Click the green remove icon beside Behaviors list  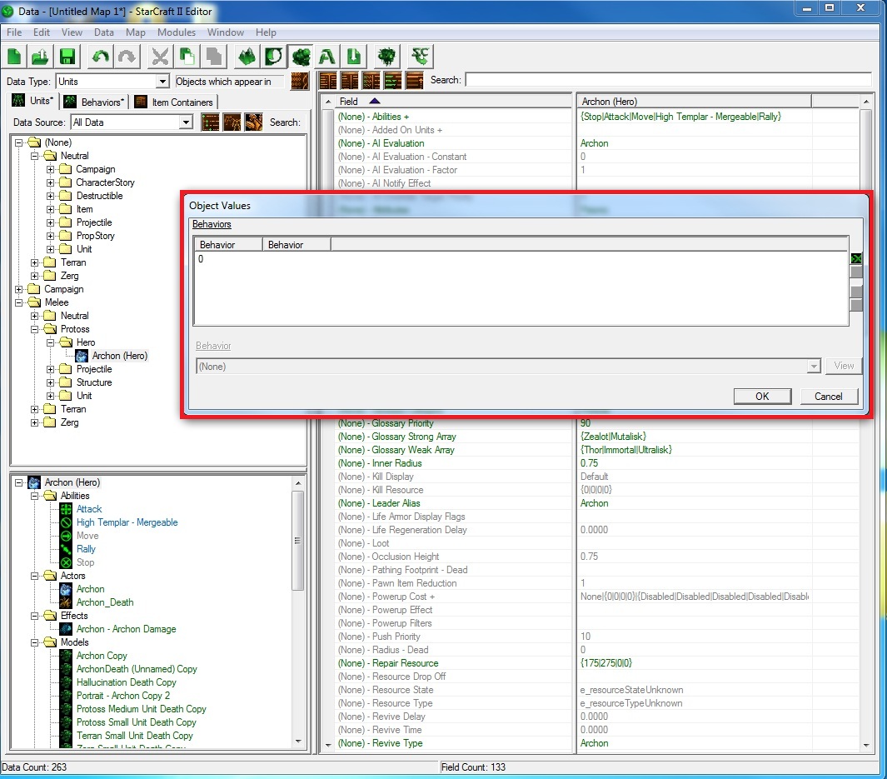tap(855, 258)
